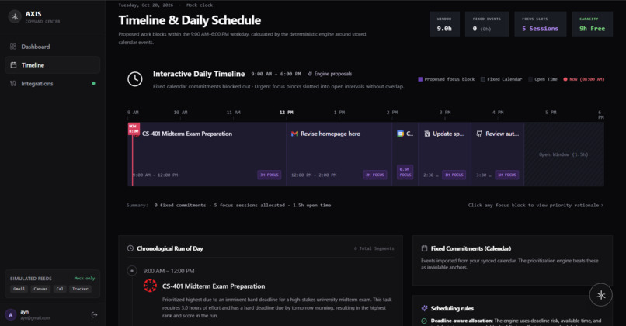Click the purple 'A' user avatar
The height and width of the screenshot is (326, 626).
tap(10, 315)
